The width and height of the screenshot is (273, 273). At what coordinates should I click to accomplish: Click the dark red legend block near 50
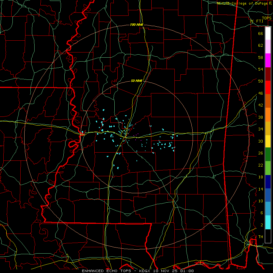coord(268,74)
